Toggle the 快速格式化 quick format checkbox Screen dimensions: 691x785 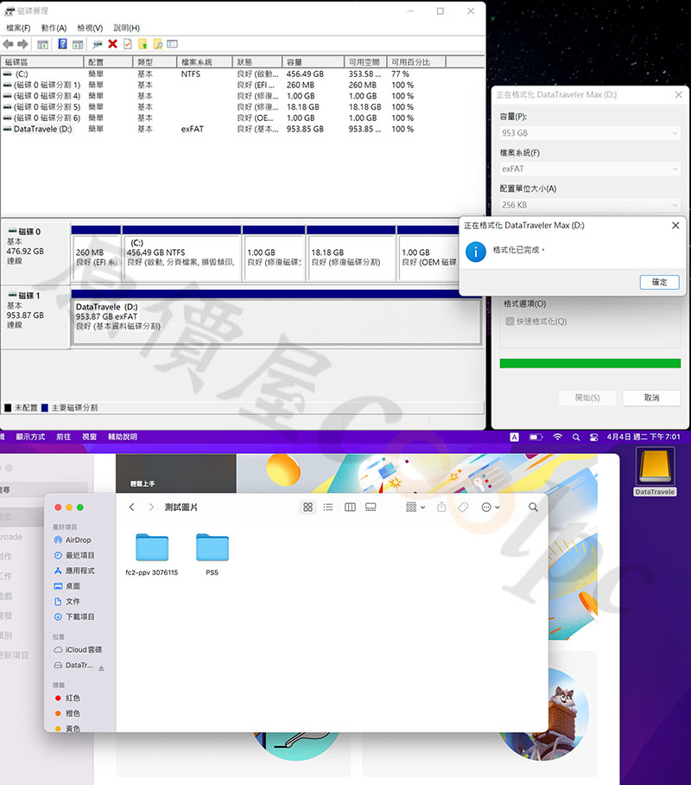pos(509,322)
